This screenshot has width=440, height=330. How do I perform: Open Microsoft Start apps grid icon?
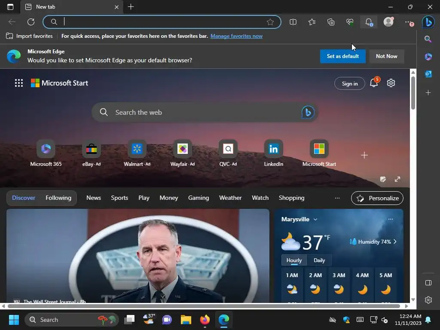(x=19, y=83)
